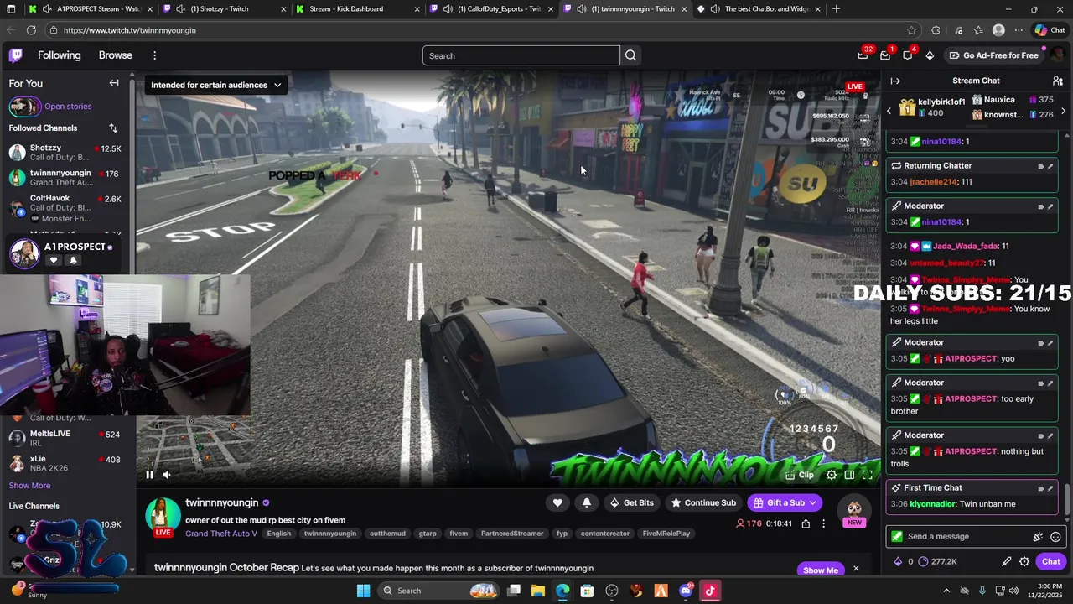Click the Bits cheer icon in chat input
Image resolution: width=1073 pixels, height=604 pixels.
click(x=1038, y=537)
